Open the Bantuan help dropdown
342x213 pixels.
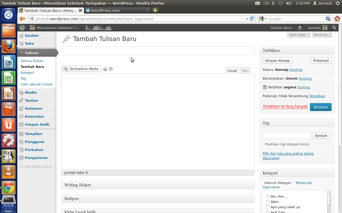[x=322, y=34]
